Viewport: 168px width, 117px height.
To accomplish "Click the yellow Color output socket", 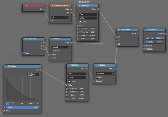I will click(x=71, y=13).
